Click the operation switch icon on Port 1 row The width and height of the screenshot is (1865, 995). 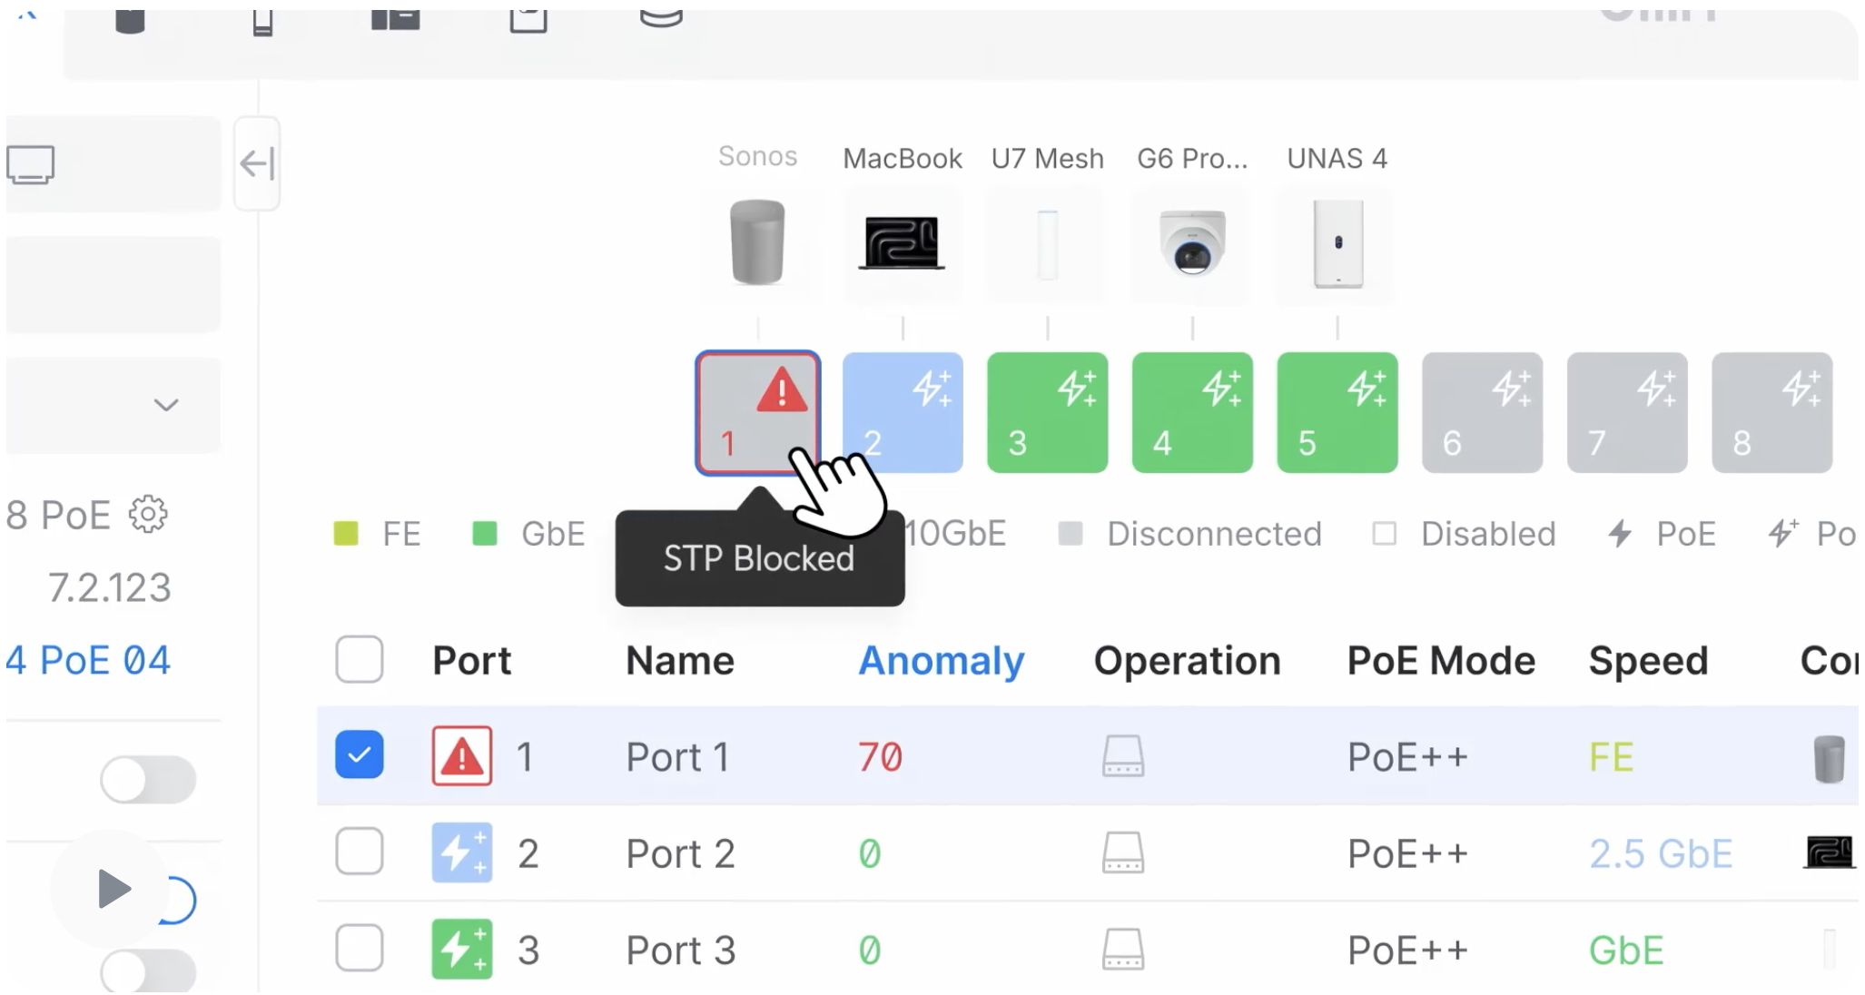pyautogui.click(x=1122, y=756)
